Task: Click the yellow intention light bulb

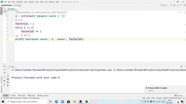Action: tap(17, 36)
